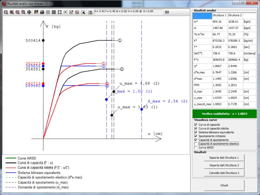Select the blue highlighted table corner cell
Screen dimensions: 260x195
click(x=202, y=15)
